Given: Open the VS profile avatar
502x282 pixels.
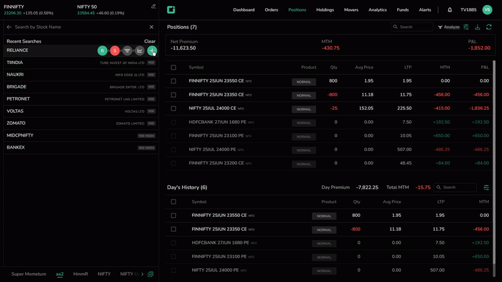Looking at the screenshot, I should (x=488, y=10).
